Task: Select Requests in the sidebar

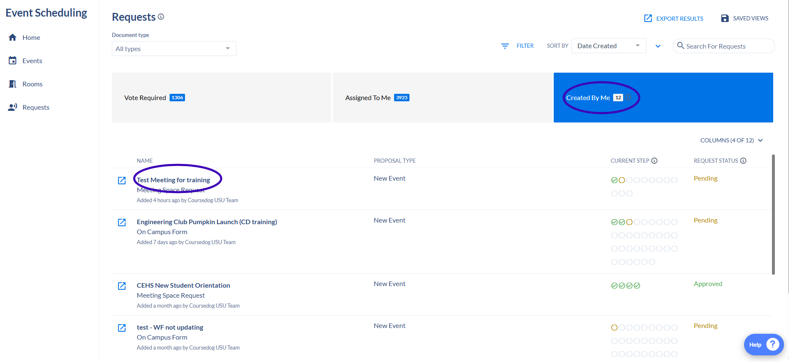Action: (x=36, y=107)
